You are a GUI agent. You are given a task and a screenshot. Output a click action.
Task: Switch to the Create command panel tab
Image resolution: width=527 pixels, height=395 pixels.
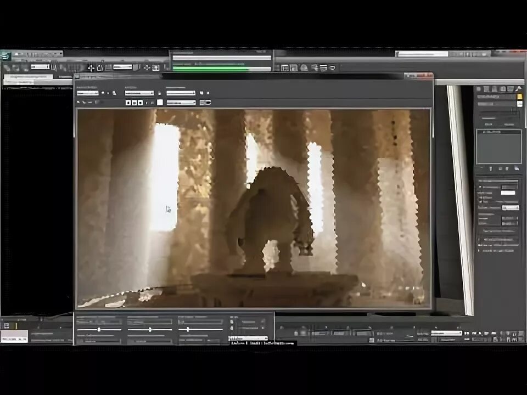click(x=478, y=89)
